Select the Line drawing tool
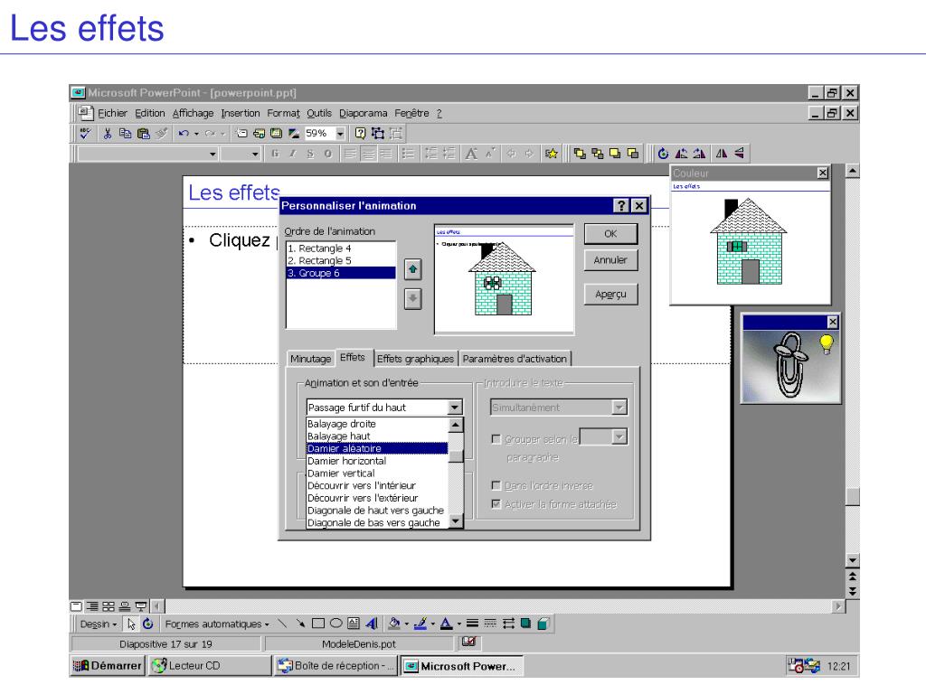926x694 pixels. click(x=282, y=624)
